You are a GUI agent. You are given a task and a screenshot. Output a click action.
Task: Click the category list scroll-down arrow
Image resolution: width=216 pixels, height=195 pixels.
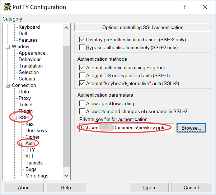pyautogui.click(x=66, y=176)
